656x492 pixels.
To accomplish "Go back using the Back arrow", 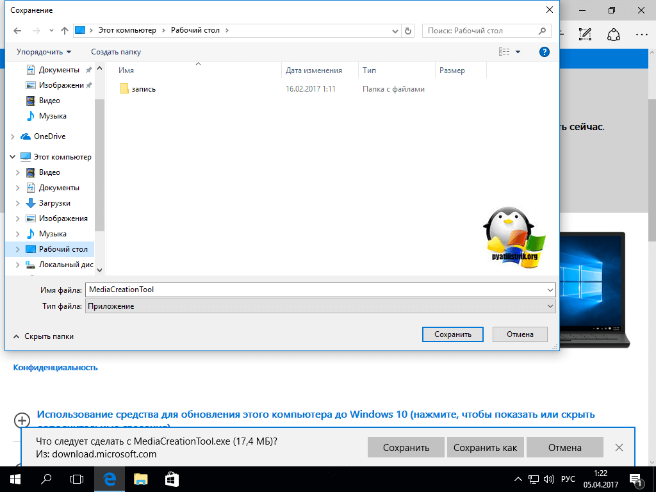I will [17, 31].
